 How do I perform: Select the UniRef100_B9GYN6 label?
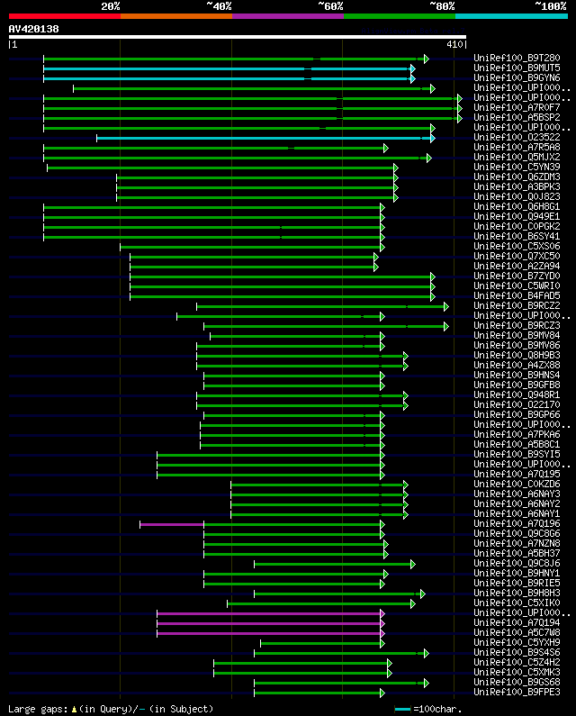517,78
